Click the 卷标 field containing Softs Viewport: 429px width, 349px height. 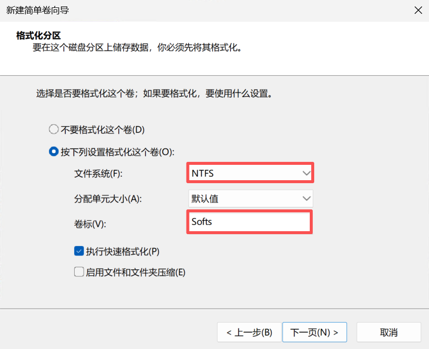point(249,222)
